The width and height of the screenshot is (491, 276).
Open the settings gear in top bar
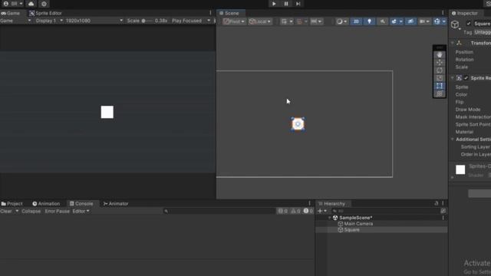pyautogui.click(x=44, y=4)
